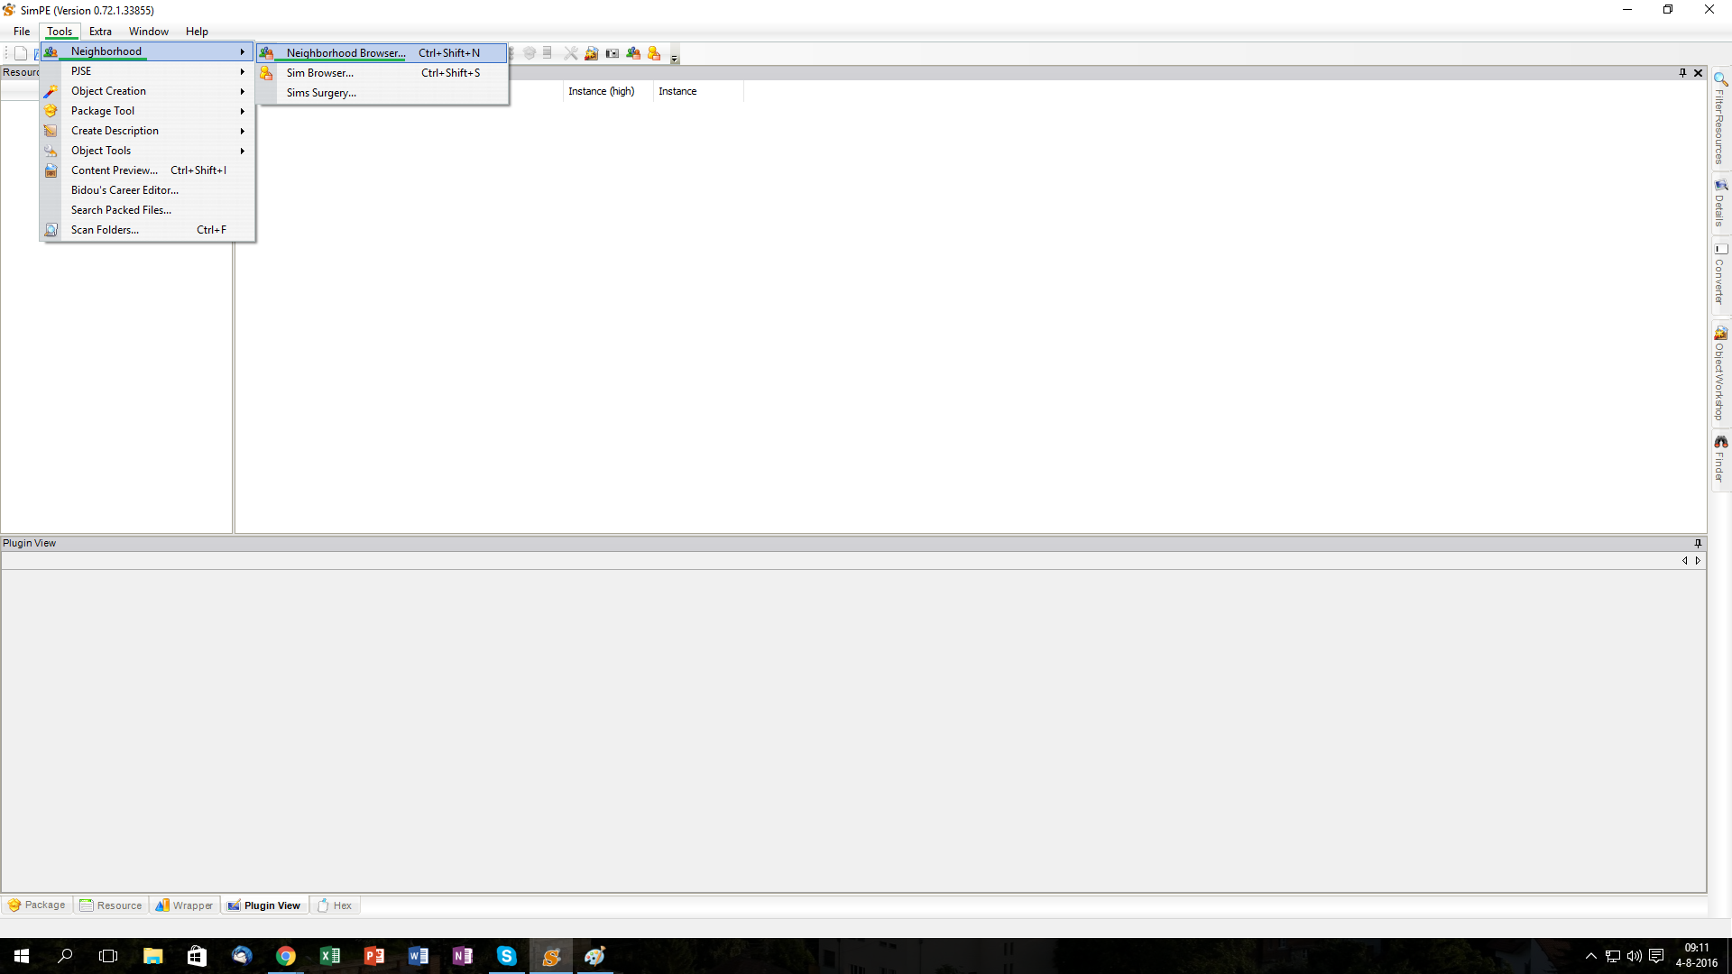This screenshot has width=1732, height=974.
Task: Open Neighborhood Browser from the submenu
Action: point(345,53)
